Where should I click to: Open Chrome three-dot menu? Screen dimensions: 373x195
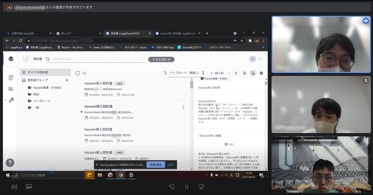(264, 40)
